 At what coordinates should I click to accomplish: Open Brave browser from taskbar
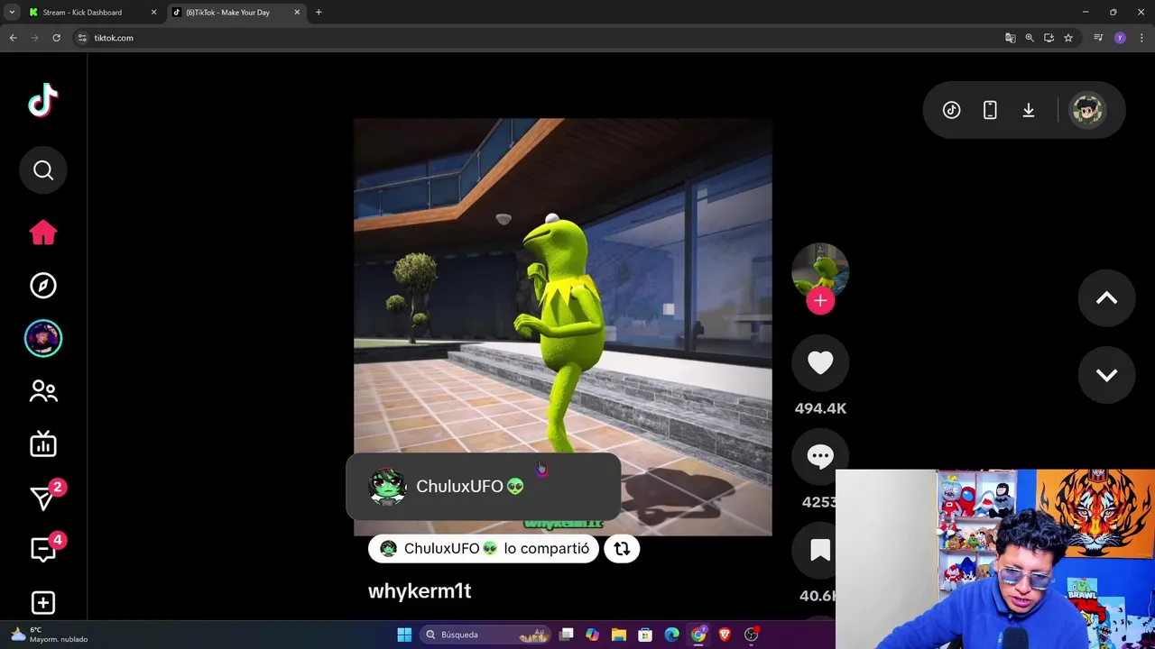(x=725, y=635)
